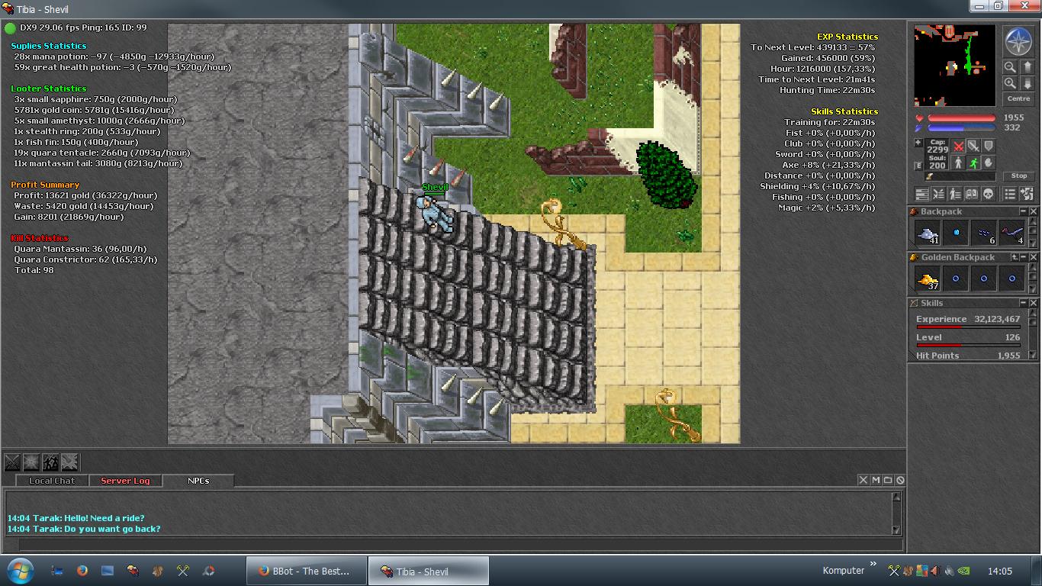
Task: Move minimap down one floor
Action: point(1028,83)
